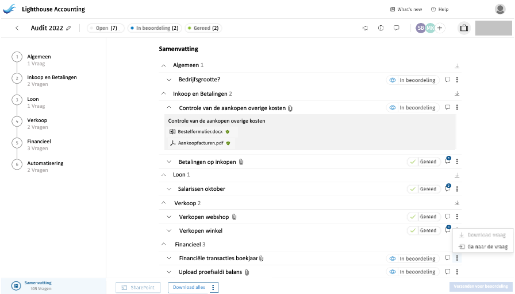The image size is (515, 294).
Task: Add a team member with plus icon
Action: 440,28
